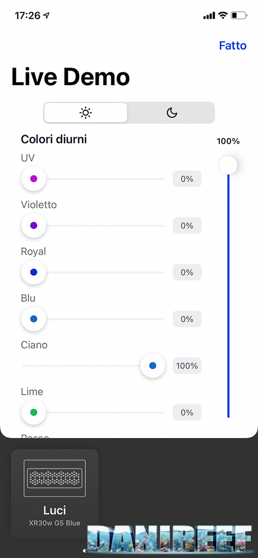Select the Blu slider knob
Screen dimensions: 258x558
point(33,319)
